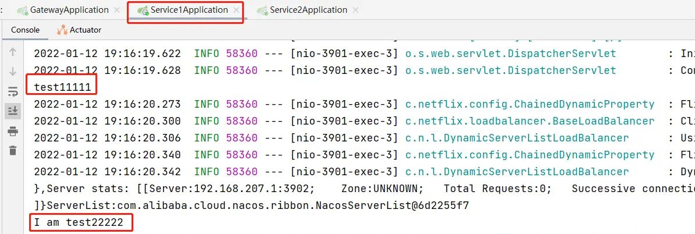The image size is (695, 234).
Task: Click the log line timestamped 19:16:20.273
Action: 364,104
